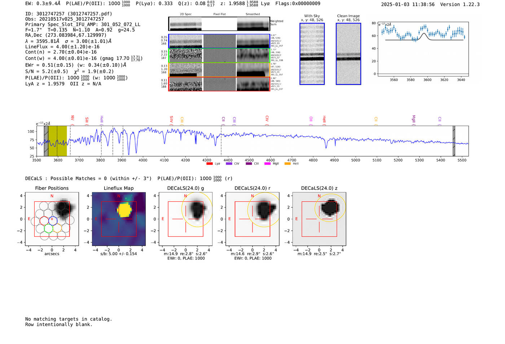The width and height of the screenshot is (505, 344).
Task: Select the red-outlined 2D spectrum row
Action: click(219, 84)
